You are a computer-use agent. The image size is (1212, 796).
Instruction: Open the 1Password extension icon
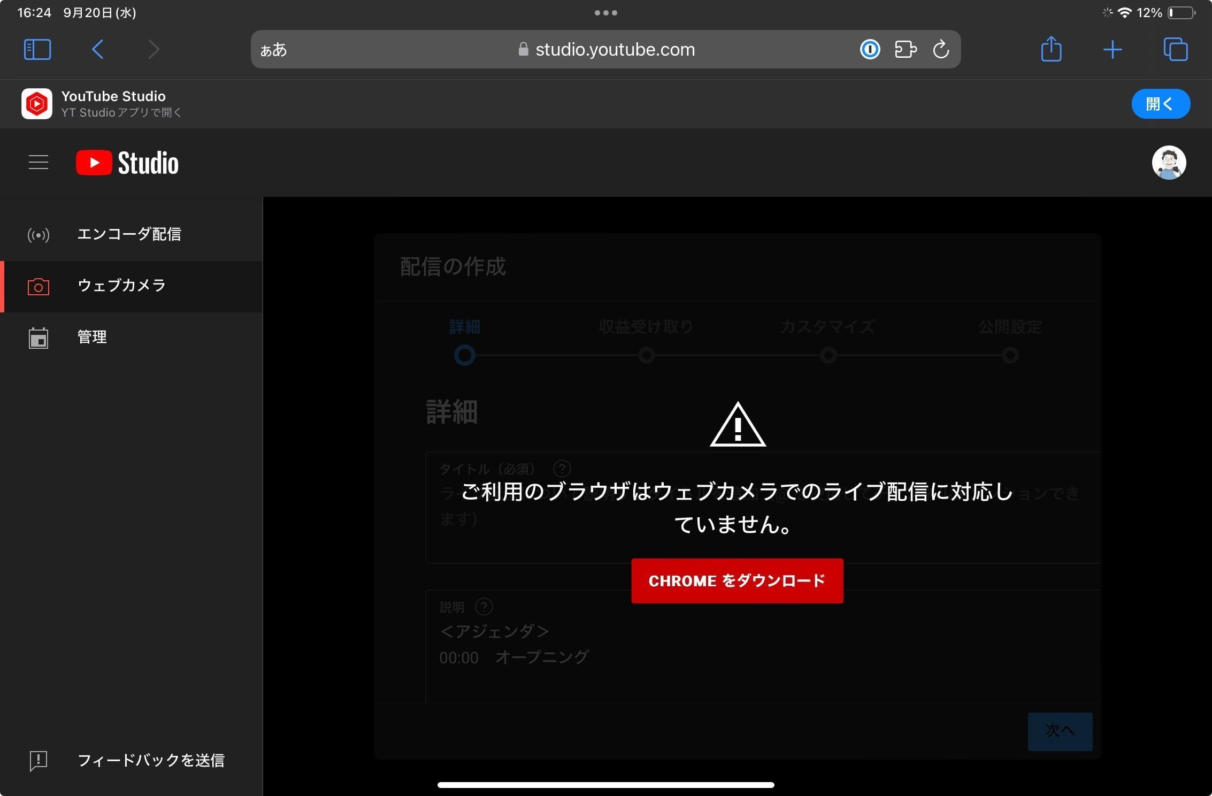870,50
